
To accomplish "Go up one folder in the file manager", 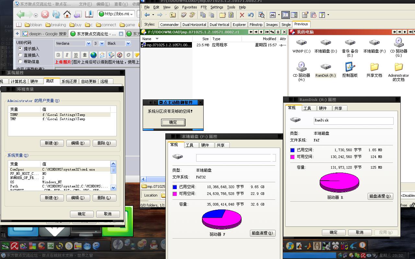I will click(173, 15).
